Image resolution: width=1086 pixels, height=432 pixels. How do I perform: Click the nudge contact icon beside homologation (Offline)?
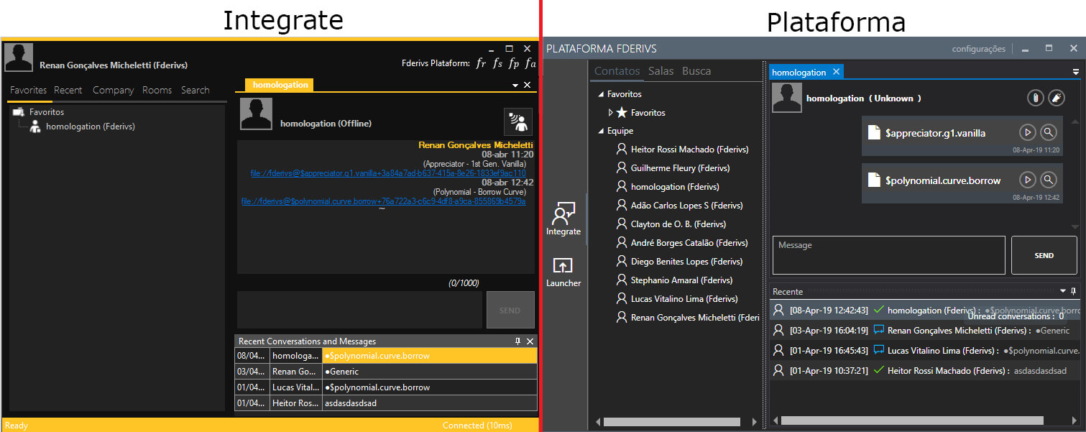pos(517,122)
